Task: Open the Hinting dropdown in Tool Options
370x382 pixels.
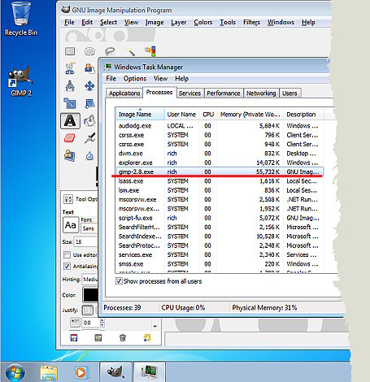Action: (x=89, y=280)
